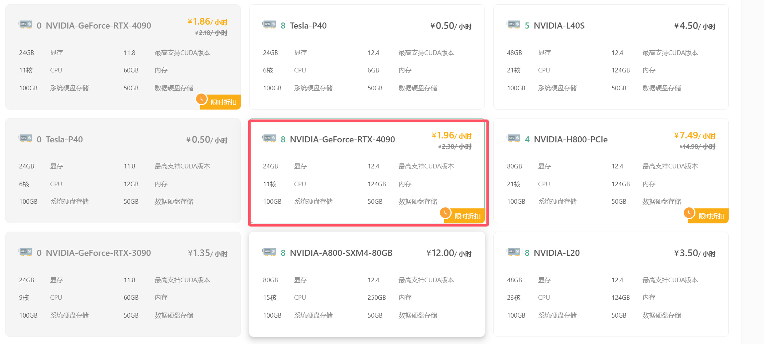Click GPU icon on Tesla-P40 card with 0 available
764x344 pixels.
[25, 138]
